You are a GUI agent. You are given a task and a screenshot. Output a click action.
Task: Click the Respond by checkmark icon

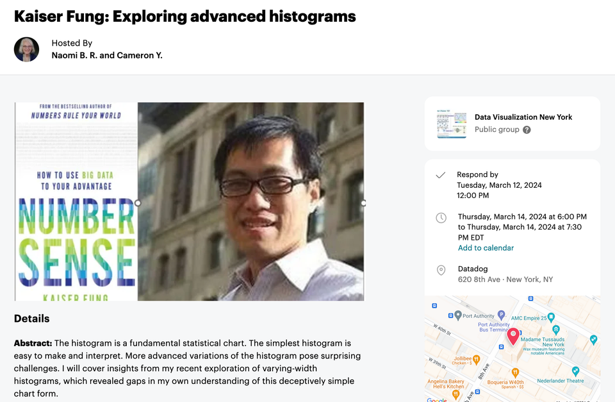(441, 175)
